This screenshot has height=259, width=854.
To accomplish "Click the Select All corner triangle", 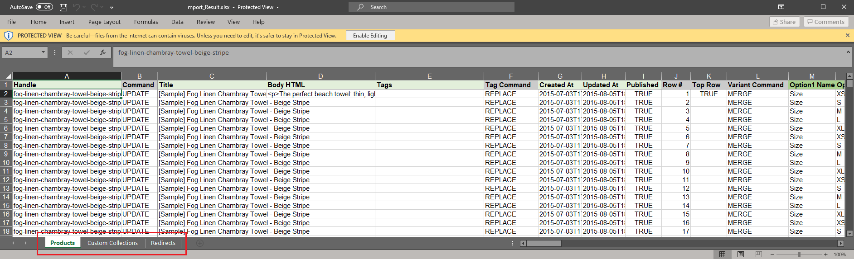I will click(x=8, y=76).
